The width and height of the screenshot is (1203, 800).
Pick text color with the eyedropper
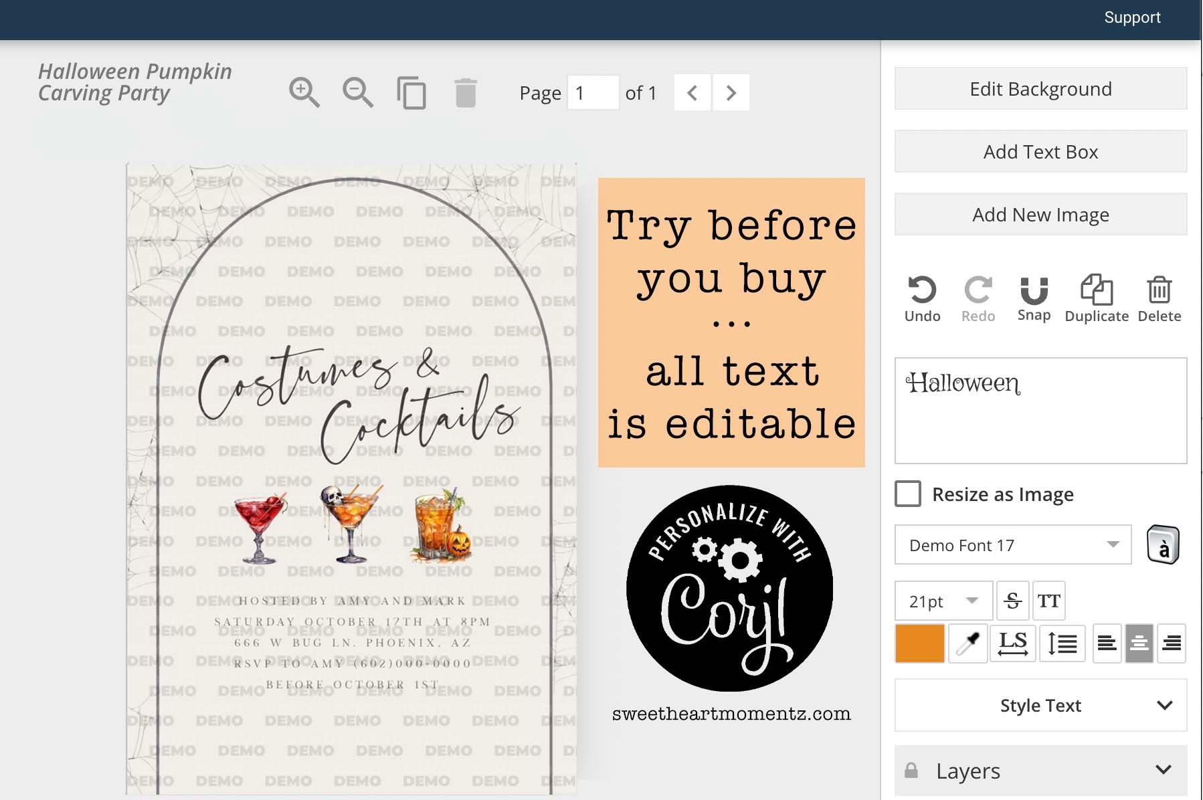968,643
